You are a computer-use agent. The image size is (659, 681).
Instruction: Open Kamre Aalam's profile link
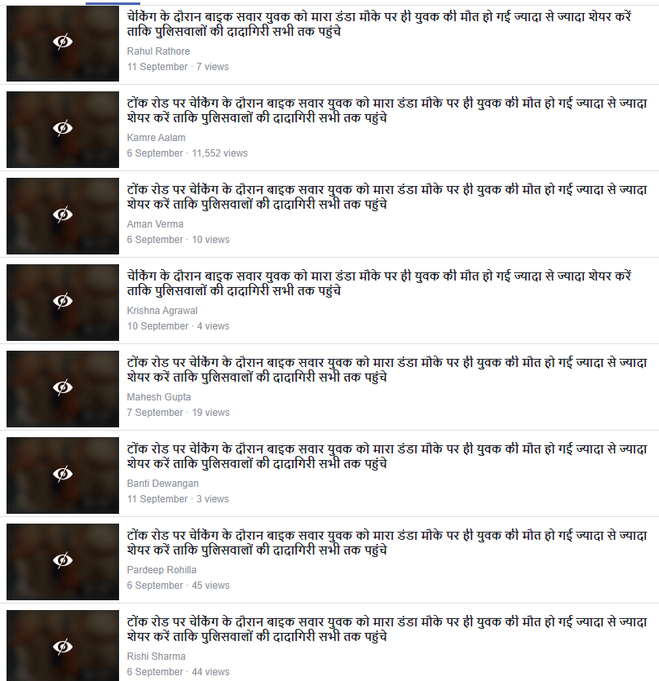[x=156, y=138]
